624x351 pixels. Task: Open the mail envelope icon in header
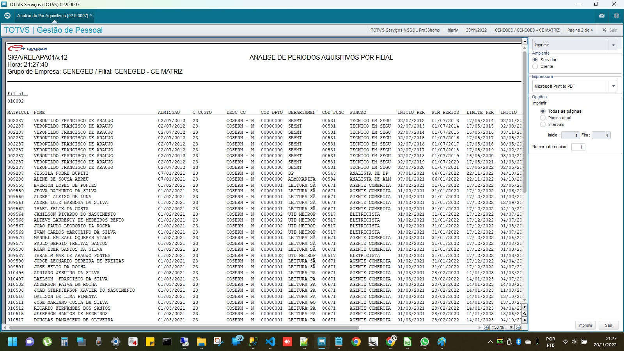(x=602, y=16)
